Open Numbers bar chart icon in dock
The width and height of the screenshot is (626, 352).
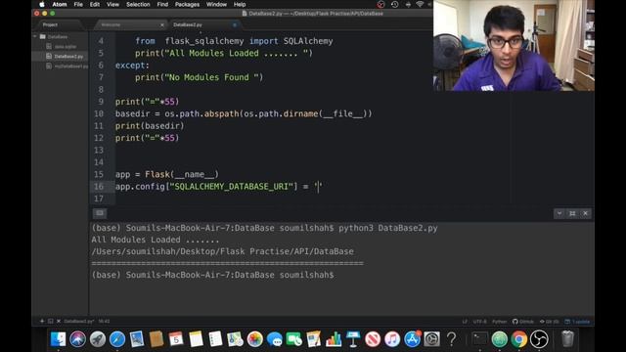[334, 339]
